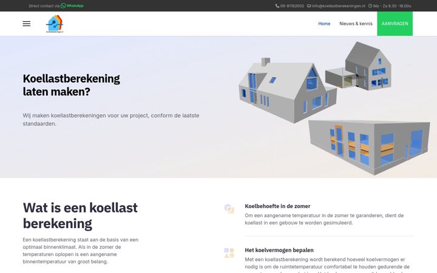
Task: Click the Wij maken koellastberekeningen paragraph
Action: [111, 120]
